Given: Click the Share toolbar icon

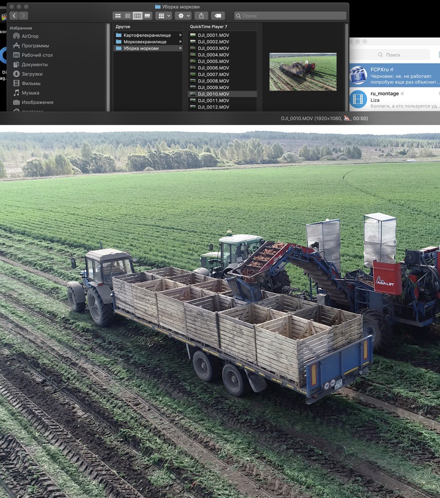Looking at the screenshot, I should pyautogui.click(x=201, y=16).
